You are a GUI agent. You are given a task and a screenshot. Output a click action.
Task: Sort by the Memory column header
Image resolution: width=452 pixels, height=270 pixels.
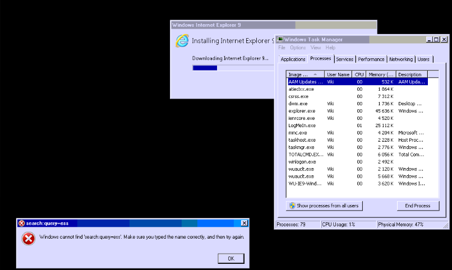coord(381,75)
